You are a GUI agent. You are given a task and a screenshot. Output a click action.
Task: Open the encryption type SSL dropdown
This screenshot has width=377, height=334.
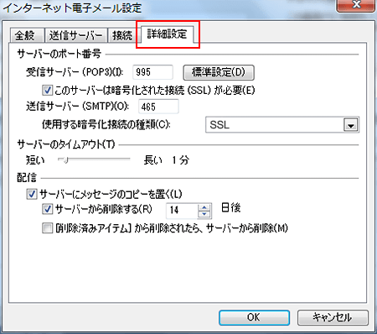point(282,125)
